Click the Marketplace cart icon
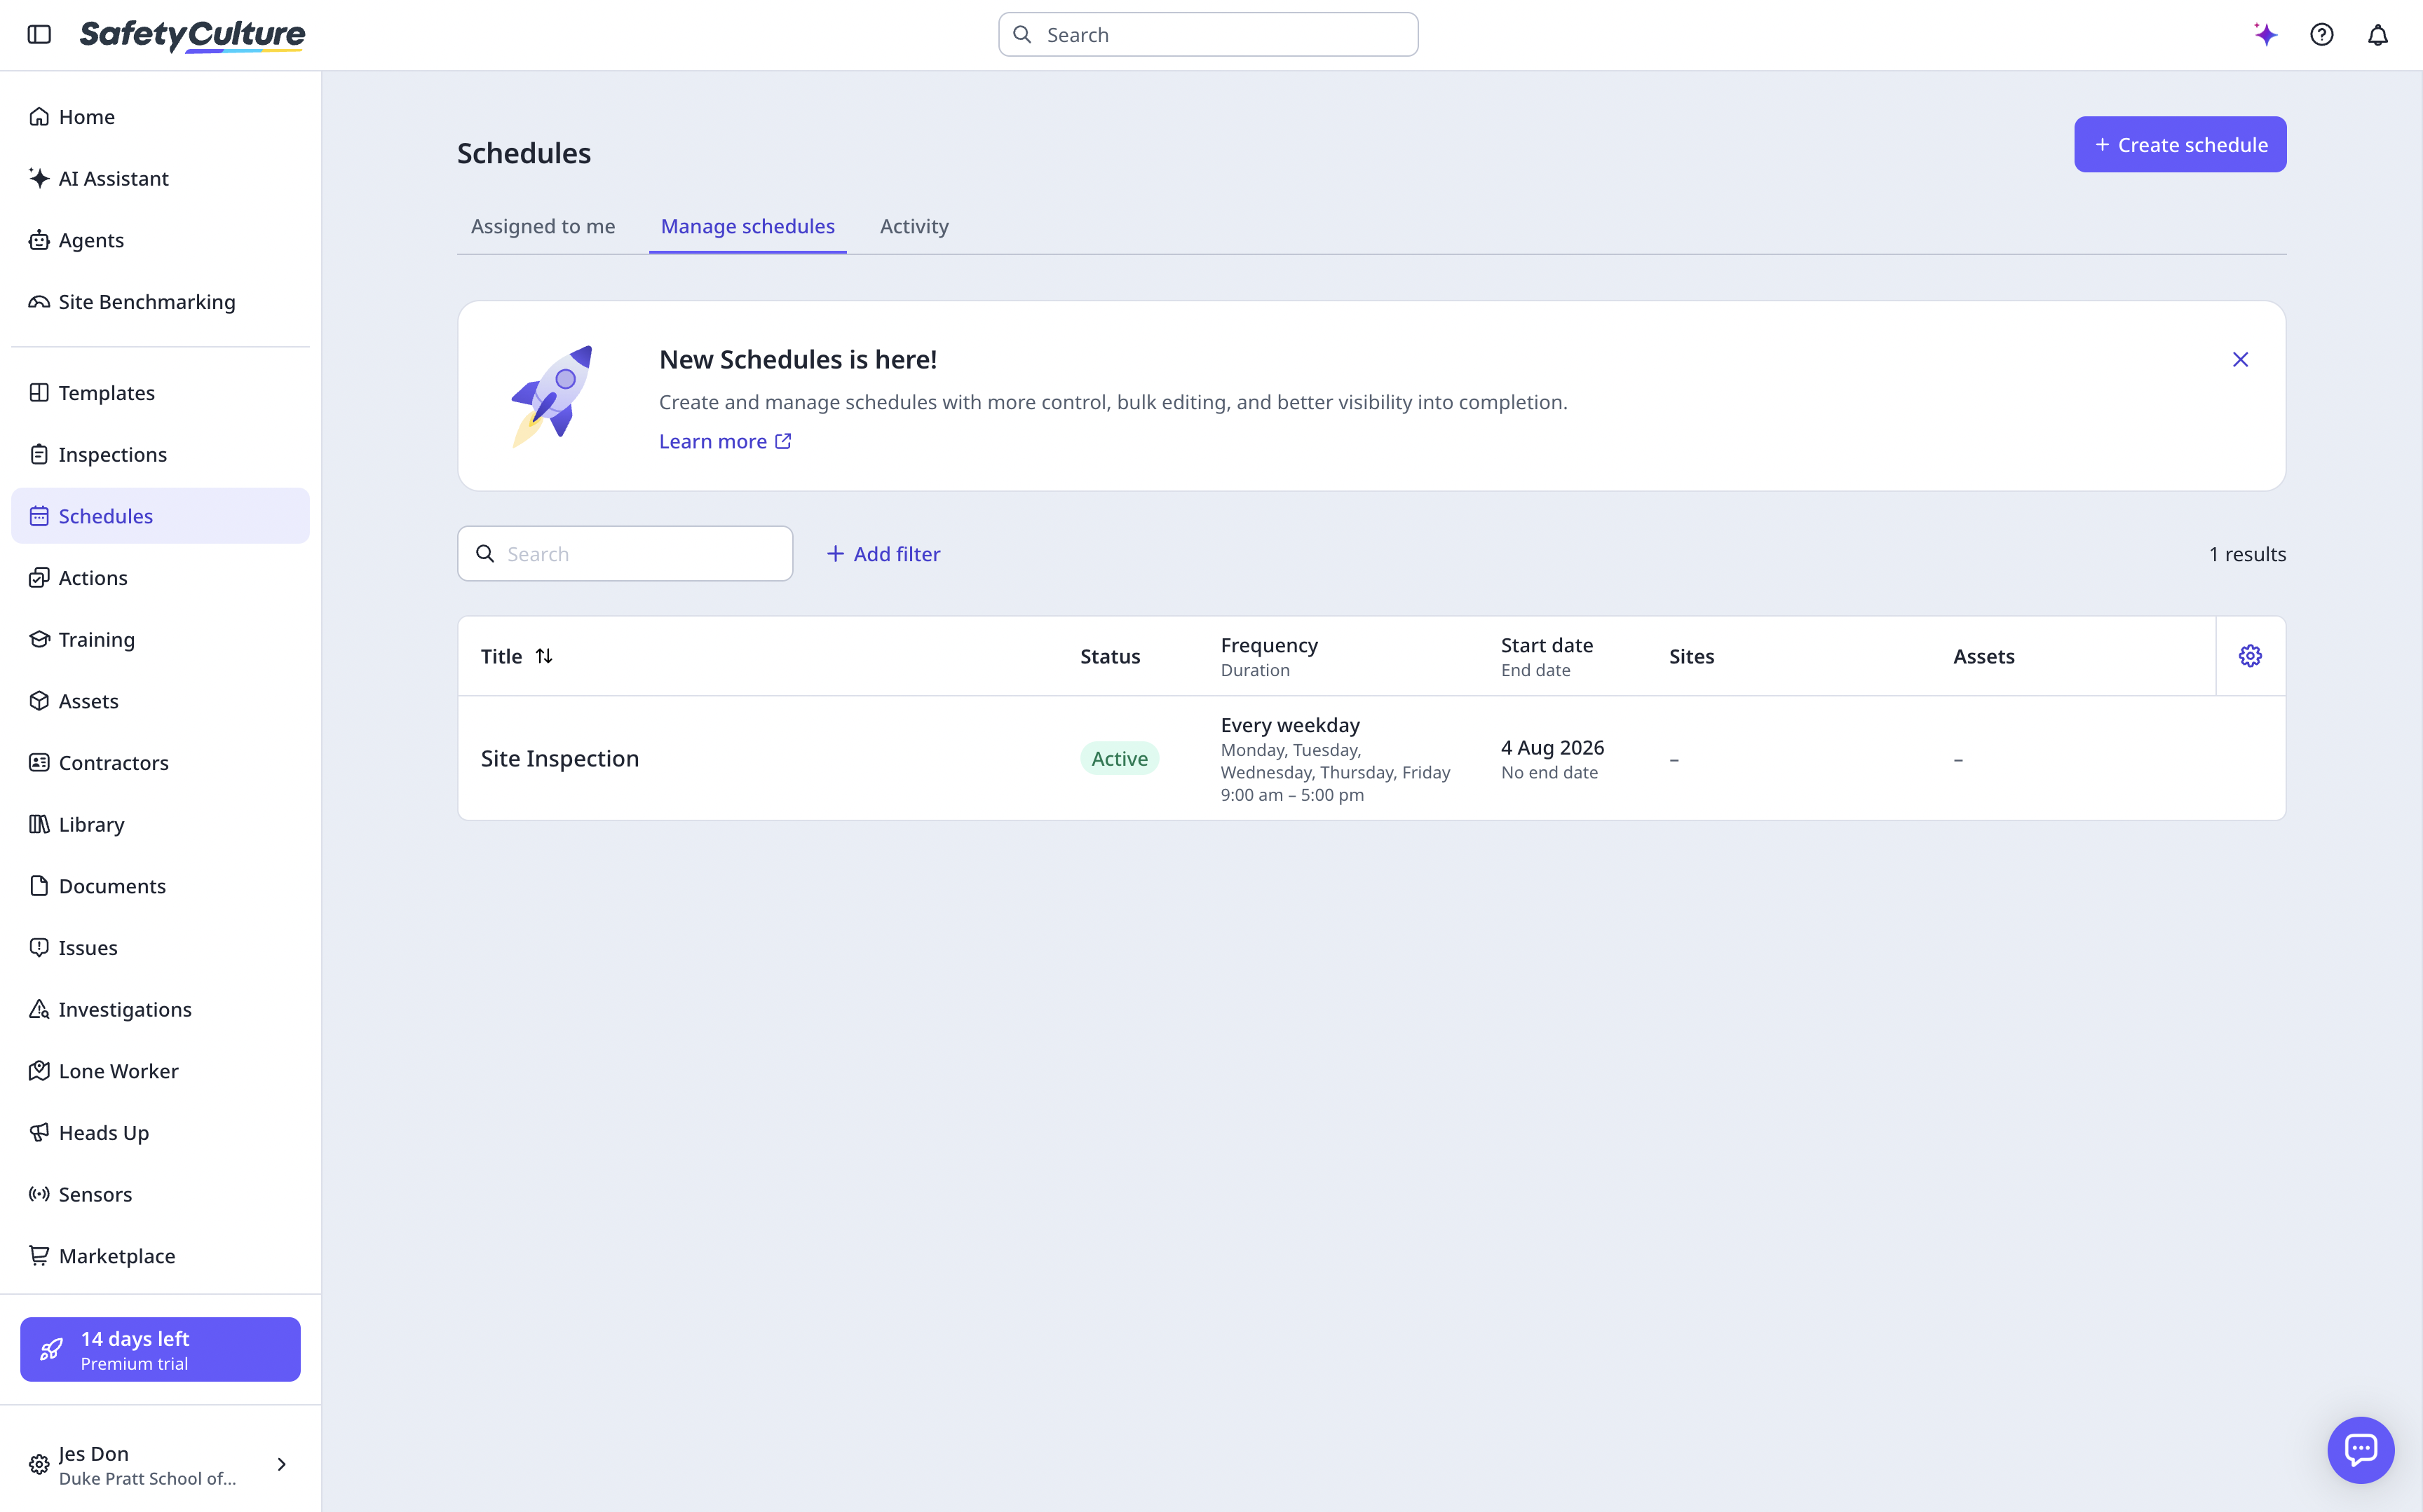2423x1512 pixels. pyautogui.click(x=39, y=1256)
